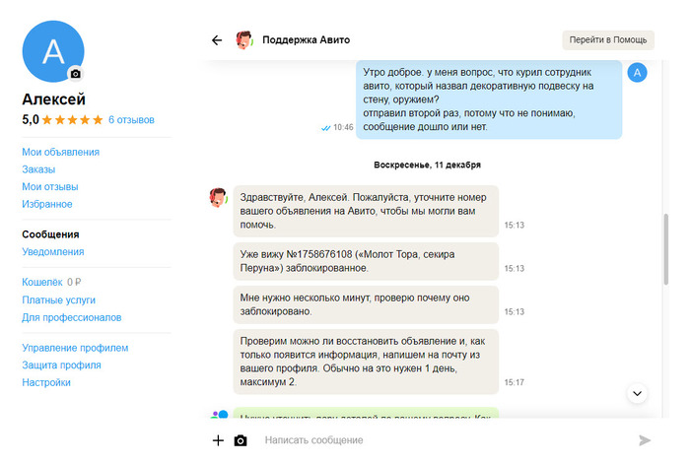Open 'Уведомления'
Screen dimensions: 690x464
(x=53, y=252)
